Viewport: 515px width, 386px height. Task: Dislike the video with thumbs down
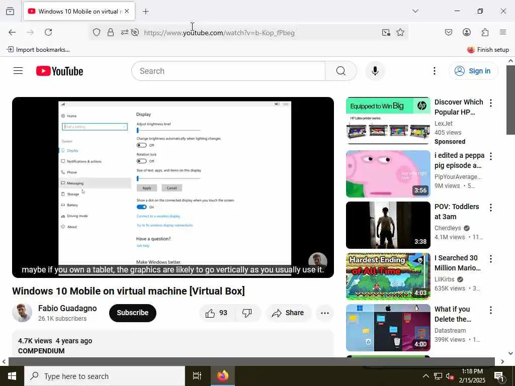click(247, 313)
